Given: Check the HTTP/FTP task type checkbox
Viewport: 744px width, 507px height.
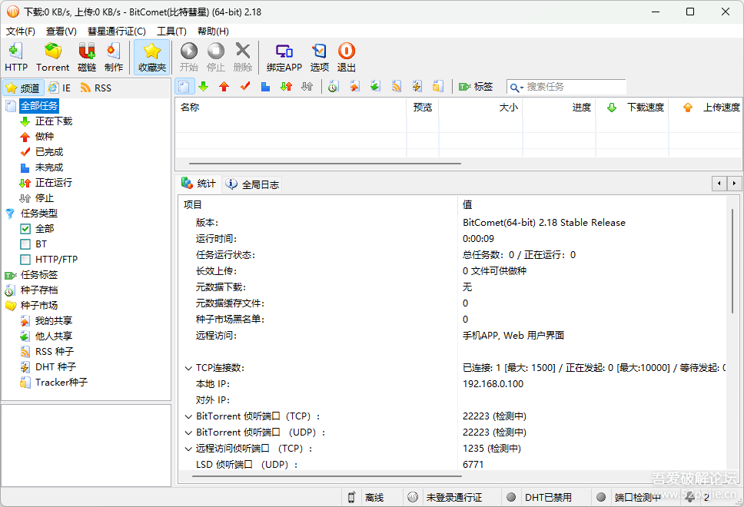Looking at the screenshot, I should coord(25,259).
